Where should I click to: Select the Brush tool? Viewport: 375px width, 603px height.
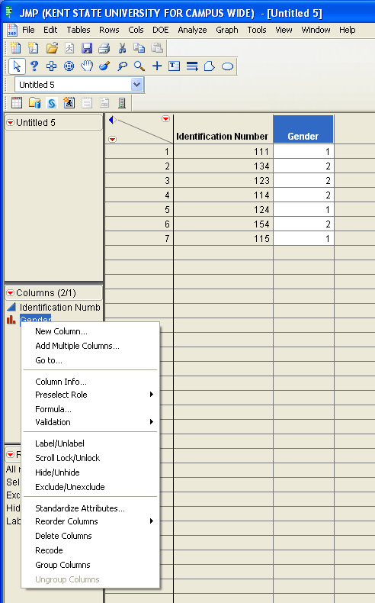[x=104, y=66]
